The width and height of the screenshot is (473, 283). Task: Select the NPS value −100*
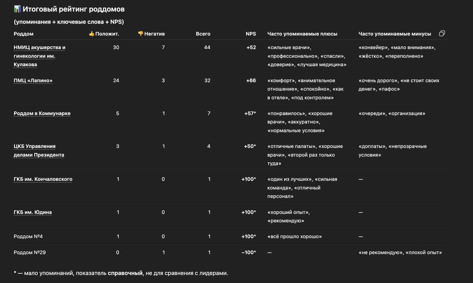(x=249, y=253)
